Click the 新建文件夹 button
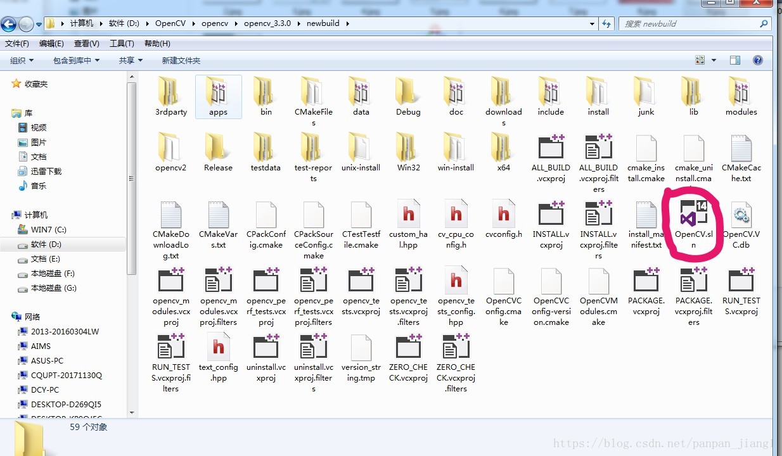782x456 pixels. 181,60
